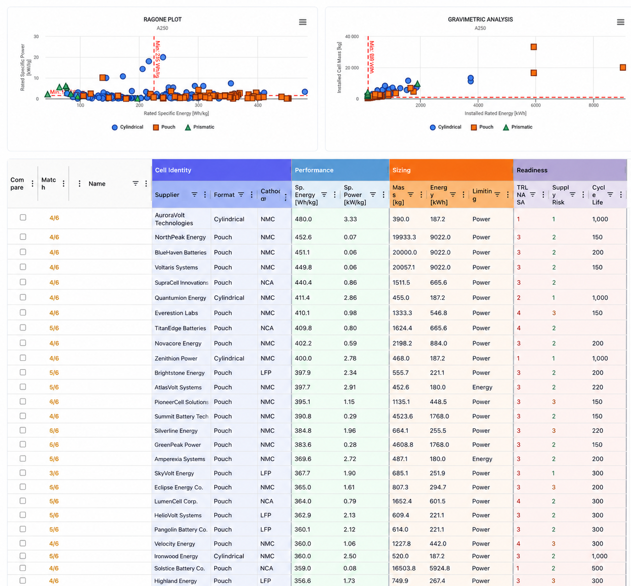Open the Match column options menu
Viewport: 631px width, 586px height.
63,184
